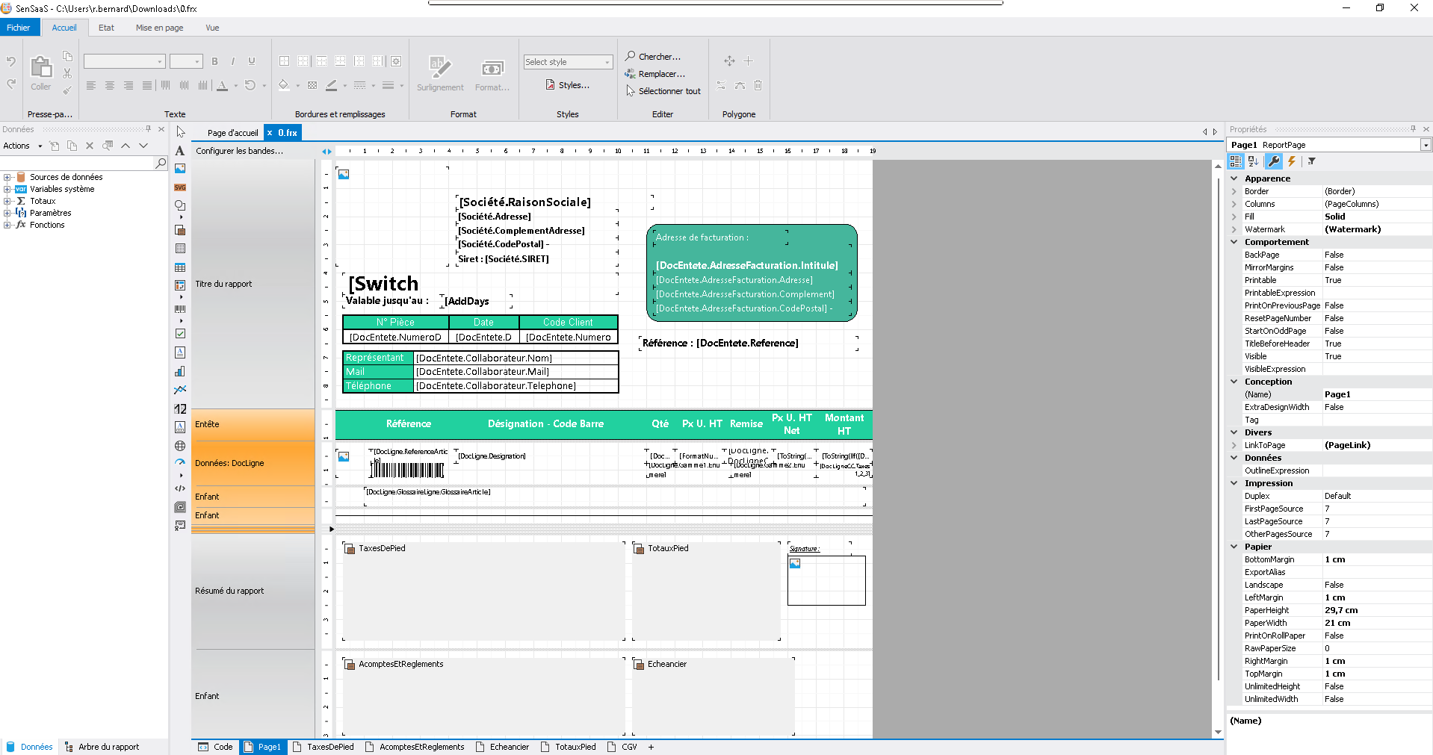
Task: Open the Remplacer dialog
Action: (655, 74)
